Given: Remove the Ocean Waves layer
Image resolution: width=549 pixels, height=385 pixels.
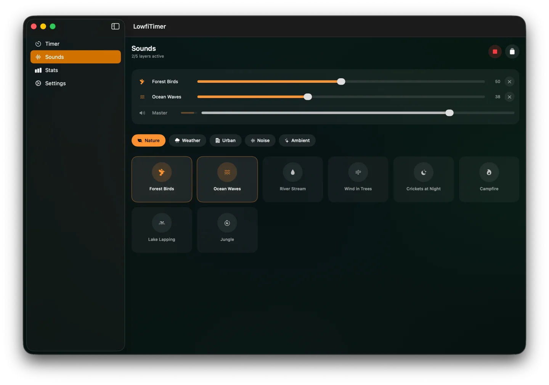Looking at the screenshot, I should point(510,97).
